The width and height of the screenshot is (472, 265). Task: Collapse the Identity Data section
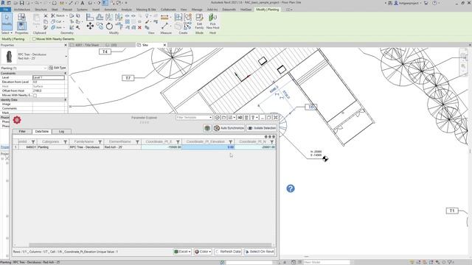pos(66,100)
